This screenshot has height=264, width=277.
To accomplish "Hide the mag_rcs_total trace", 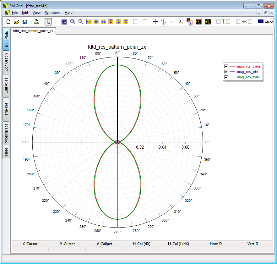I will pyautogui.click(x=226, y=77).
